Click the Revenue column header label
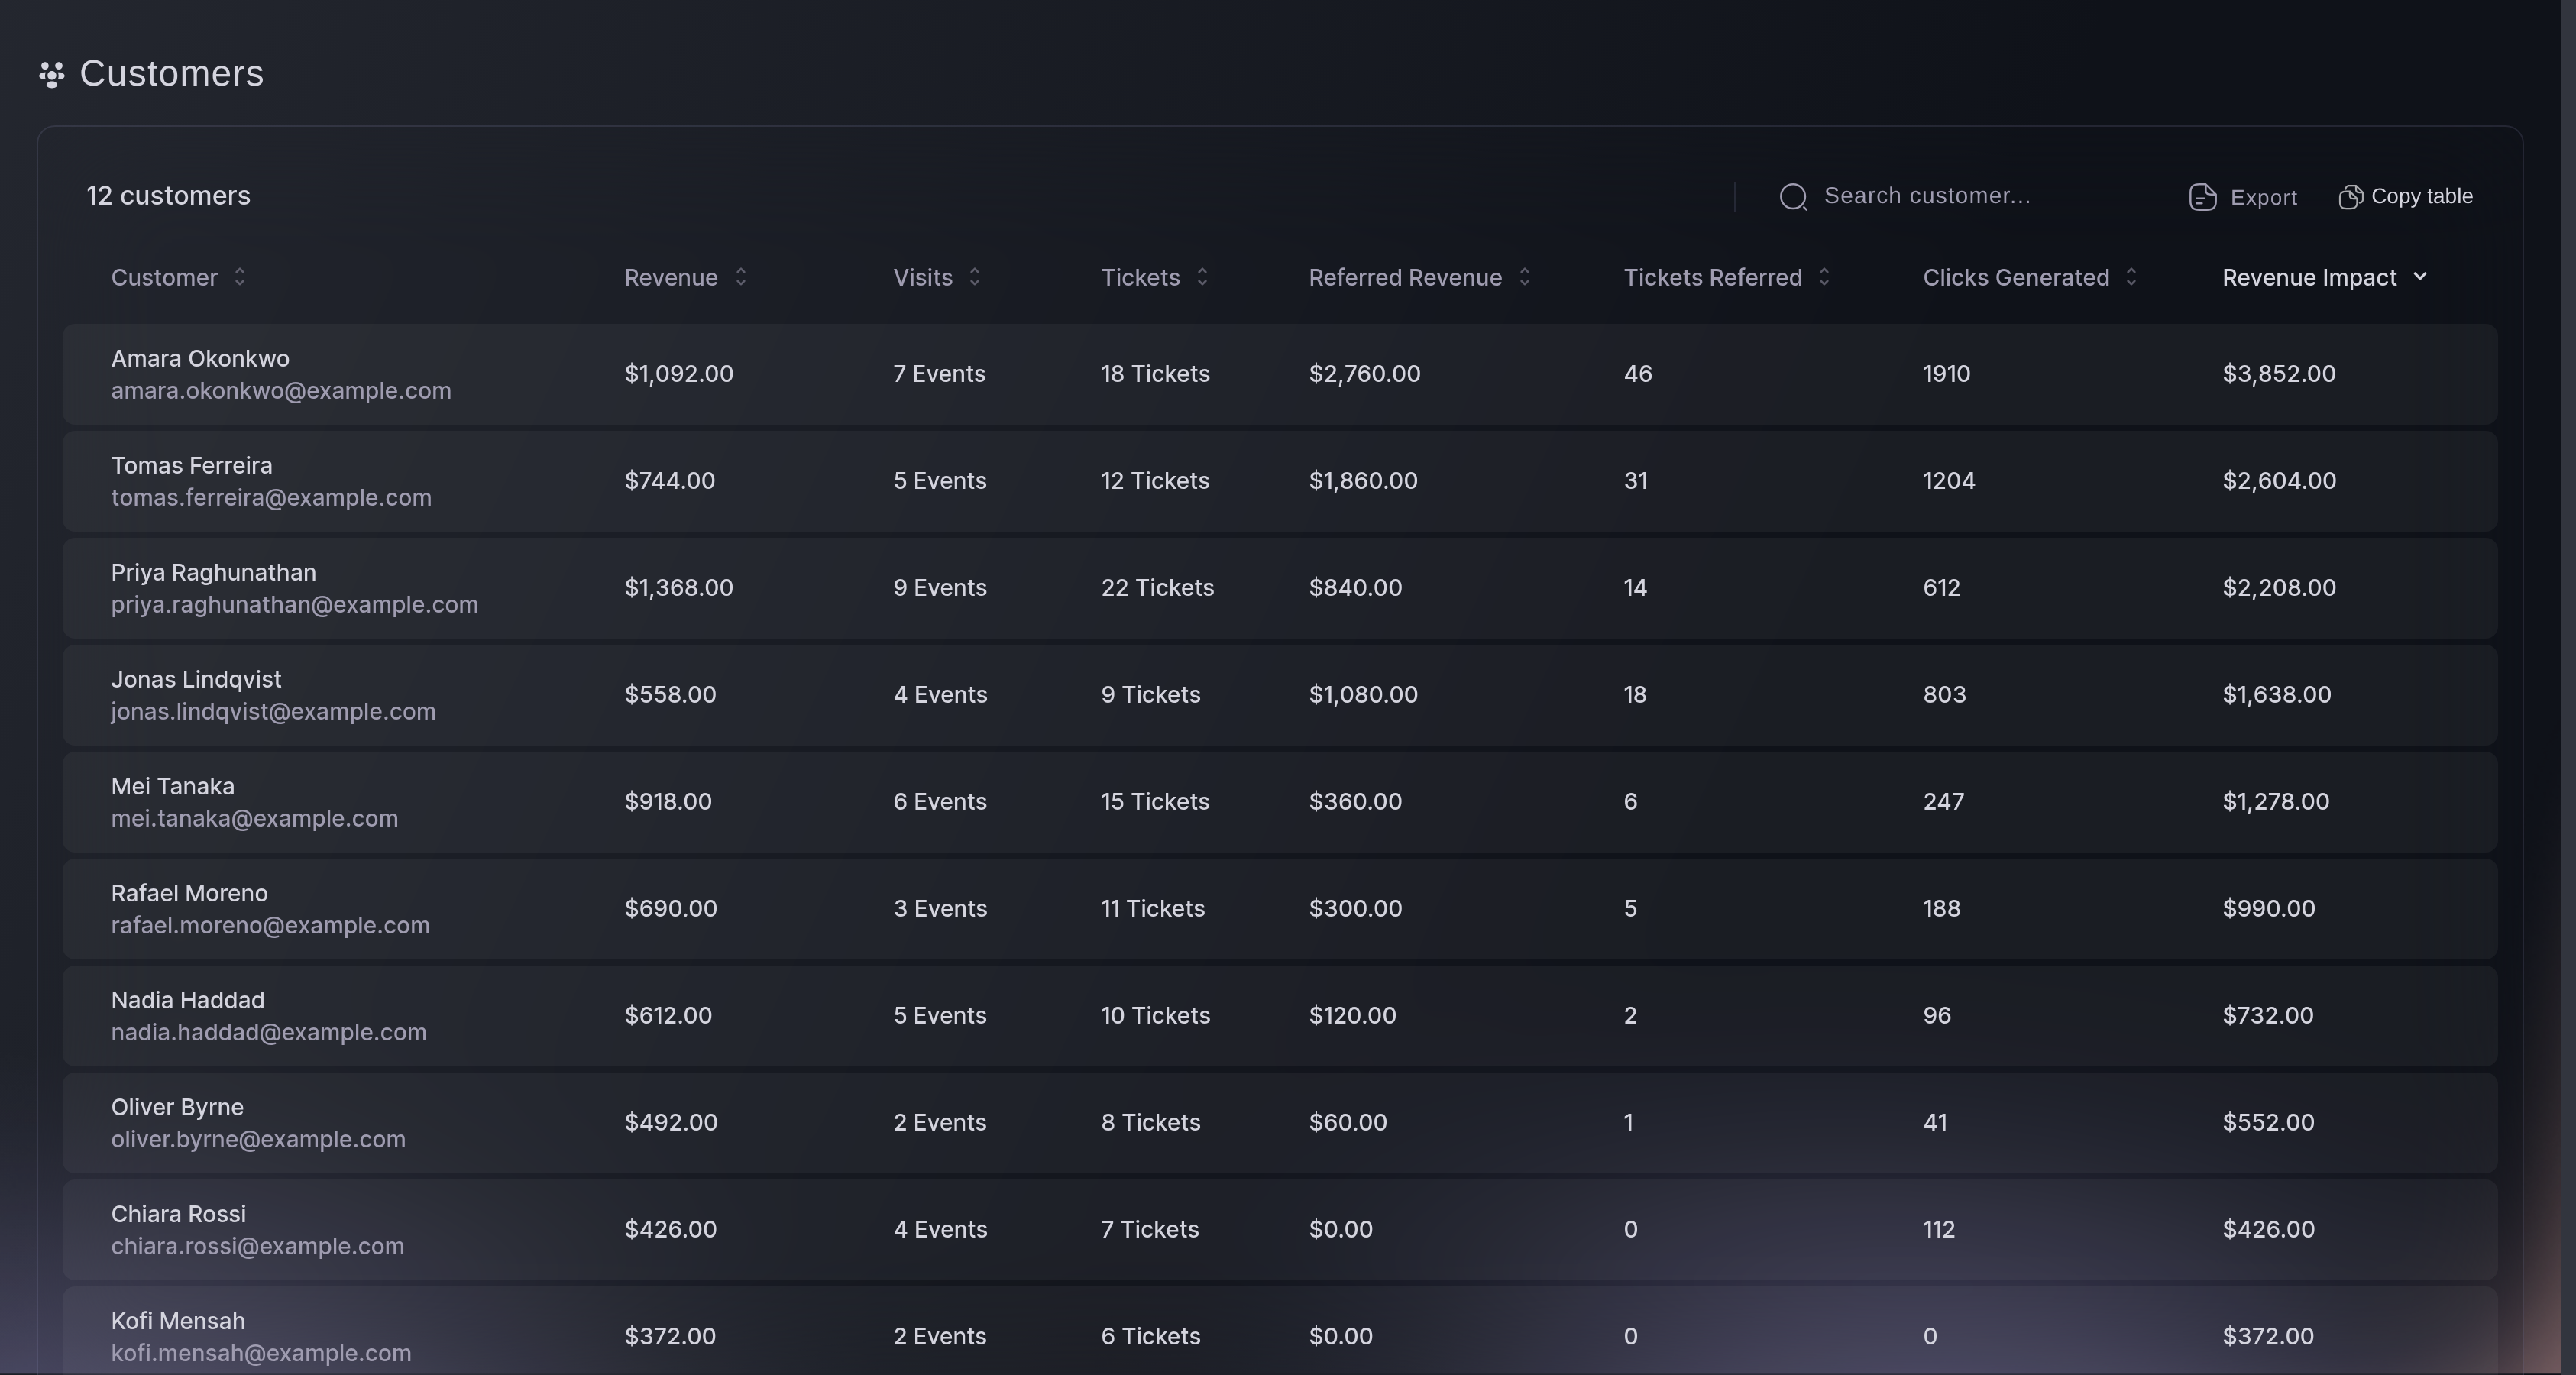Screen dimensions: 2576x1375 point(671,277)
